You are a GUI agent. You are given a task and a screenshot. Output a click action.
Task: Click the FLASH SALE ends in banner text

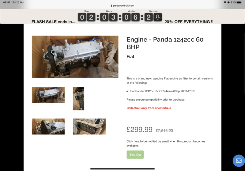pos(53,22)
